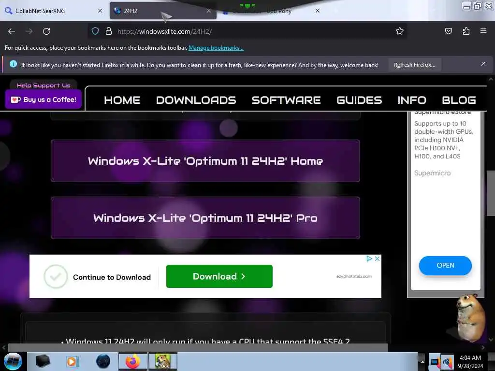Click the ezyphototab.com ad text
This screenshot has width=495, height=371.
[x=354, y=276]
